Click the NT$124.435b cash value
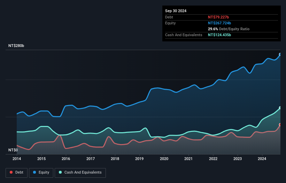 click(x=219, y=35)
